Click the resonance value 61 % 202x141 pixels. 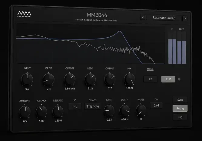coord(90,89)
